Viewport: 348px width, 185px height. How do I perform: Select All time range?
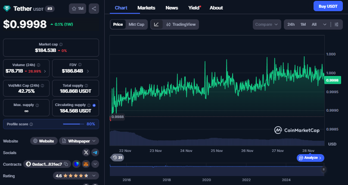click(x=314, y=24)
